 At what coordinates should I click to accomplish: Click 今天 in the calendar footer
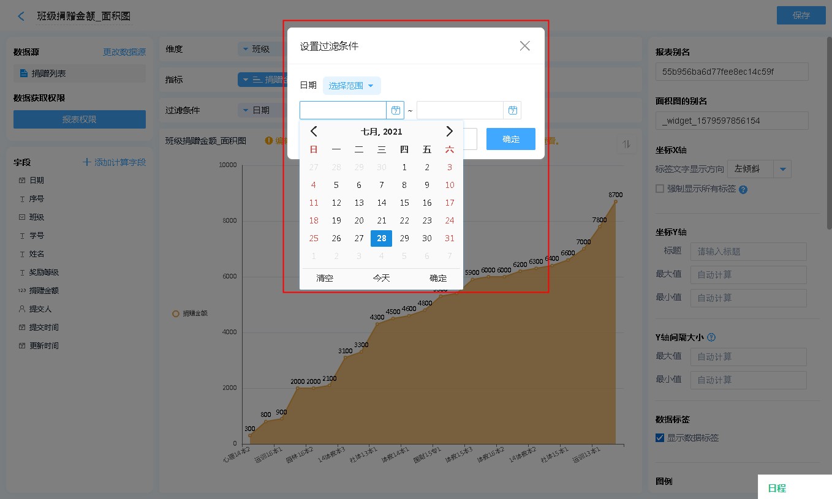point(381,278)
